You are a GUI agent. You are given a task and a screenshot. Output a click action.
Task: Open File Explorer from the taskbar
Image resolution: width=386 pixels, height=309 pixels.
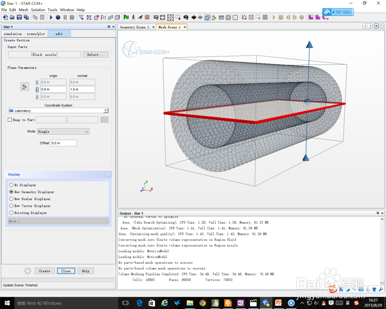(x=190, y=303)
